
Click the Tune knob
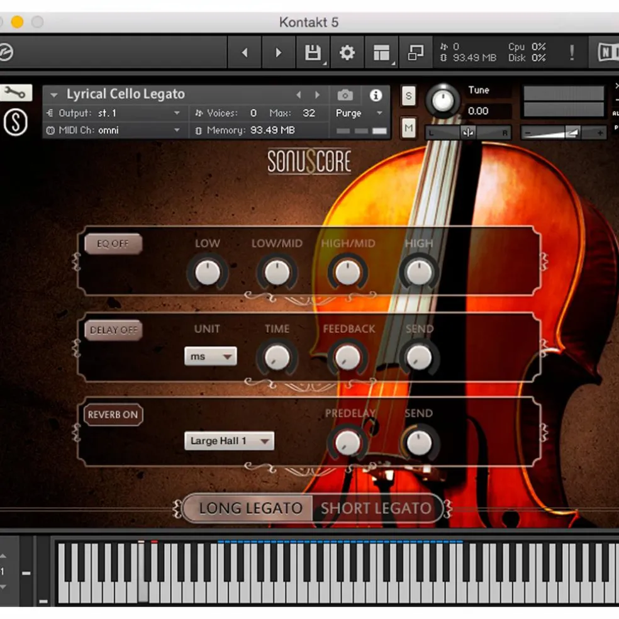tap(442, 101)
